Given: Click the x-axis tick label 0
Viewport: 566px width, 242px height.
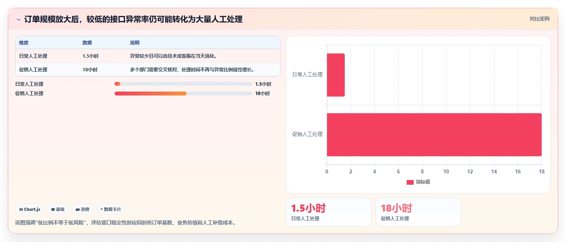Looking at the screenshot, I should click(x=327, y=172).
